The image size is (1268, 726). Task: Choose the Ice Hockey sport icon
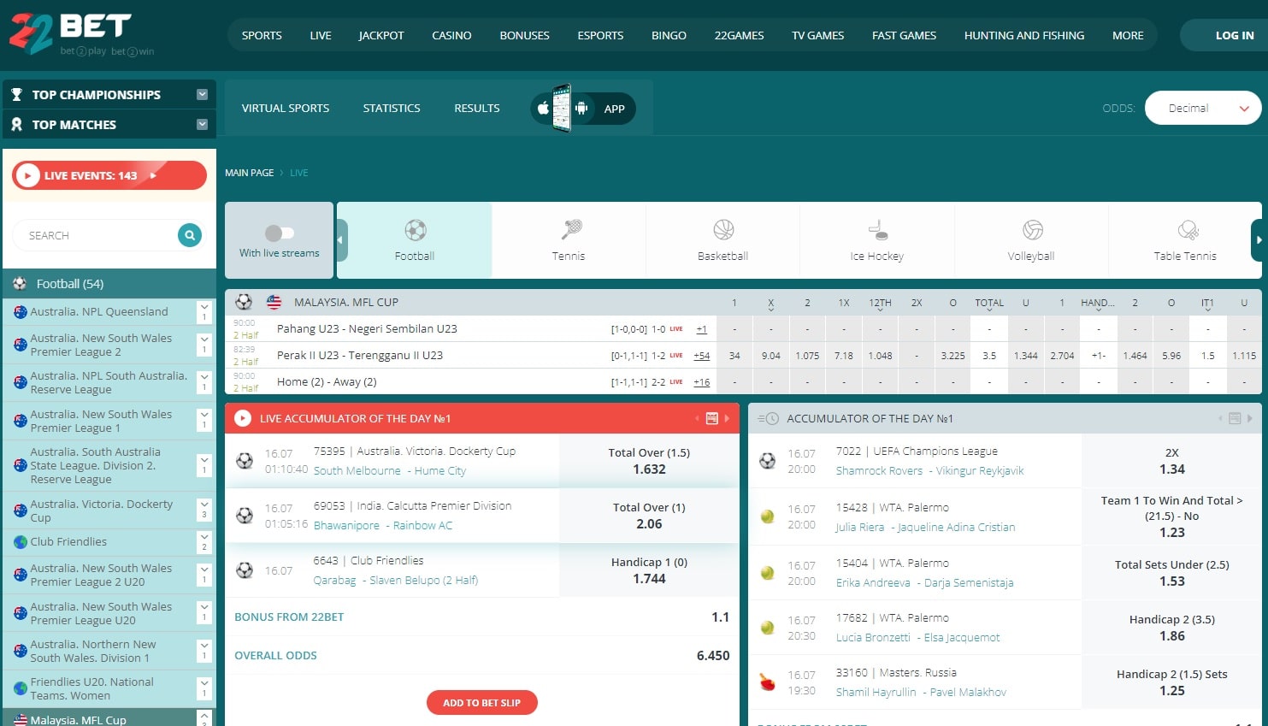pyautogui.click(x=877, y=230)
